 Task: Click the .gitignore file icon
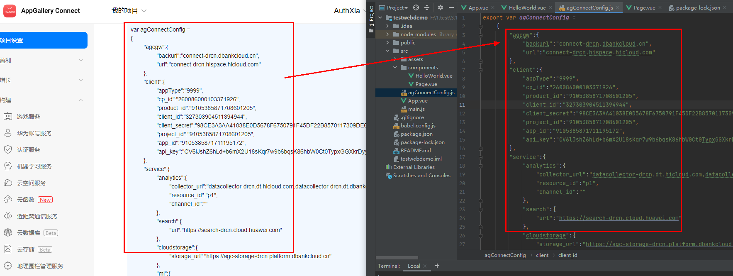click(396, 117)
